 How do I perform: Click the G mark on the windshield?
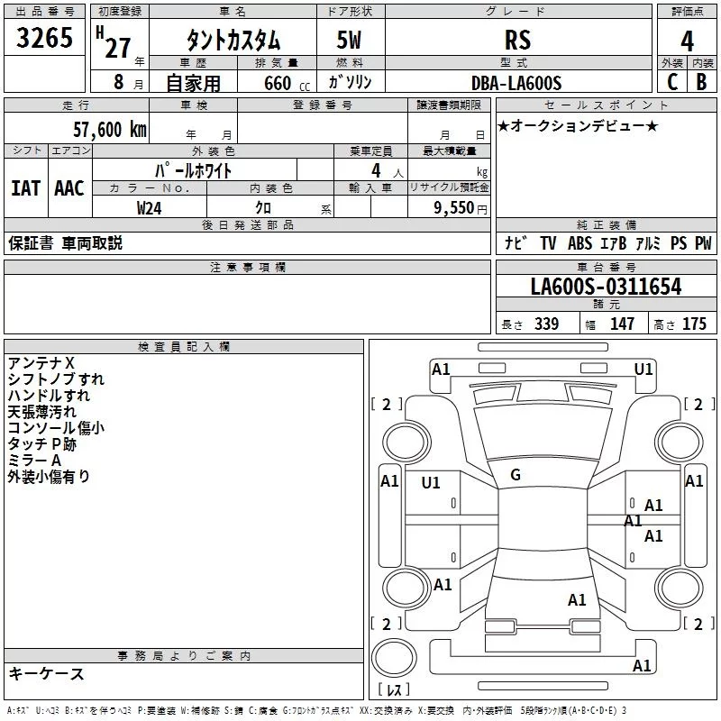point(516,475)
